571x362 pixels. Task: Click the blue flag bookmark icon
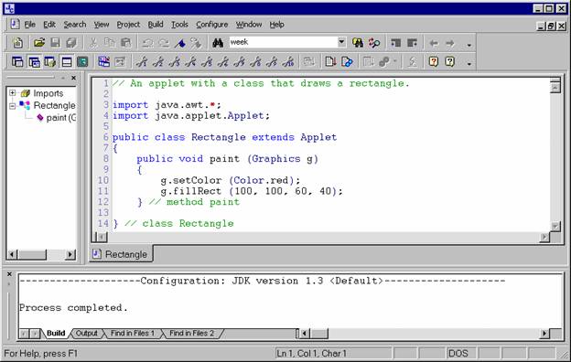point(180,43)
